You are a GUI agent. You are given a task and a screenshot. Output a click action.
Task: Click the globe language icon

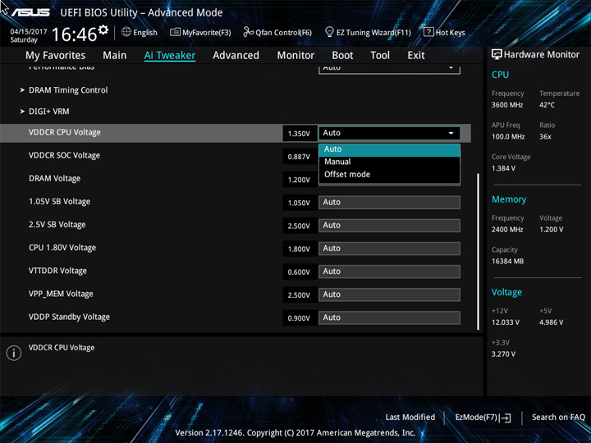tap(126, 32)
